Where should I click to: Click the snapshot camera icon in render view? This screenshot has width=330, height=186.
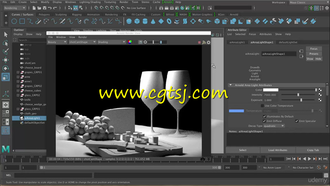(x=203, y=159)
